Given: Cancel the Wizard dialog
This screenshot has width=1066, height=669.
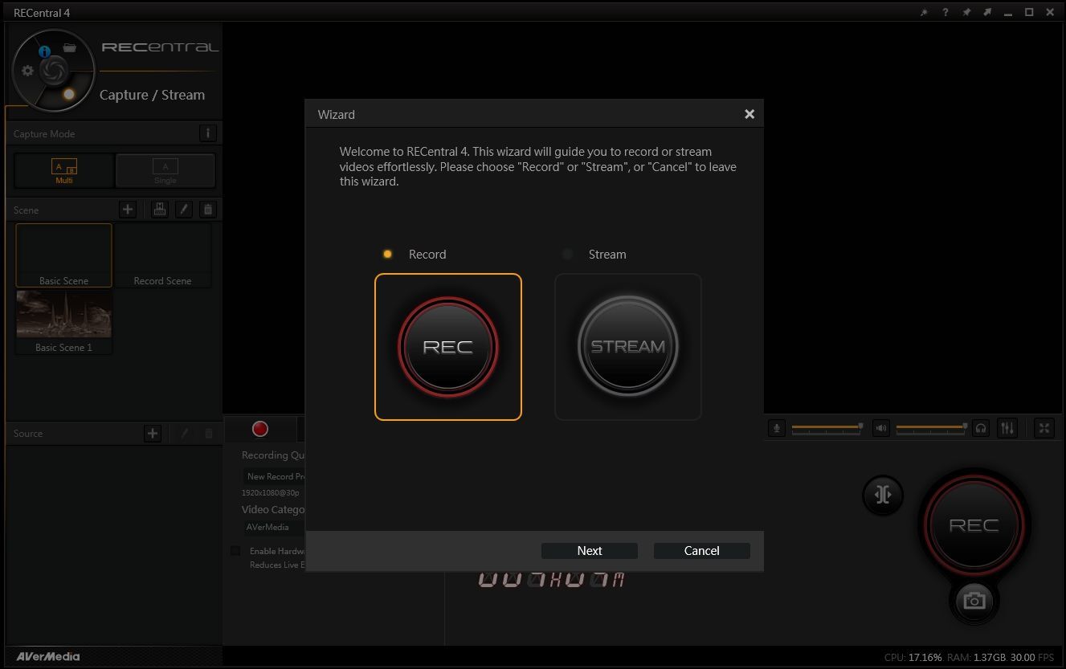Looking at the screenshot, I should tap(701, 550).
